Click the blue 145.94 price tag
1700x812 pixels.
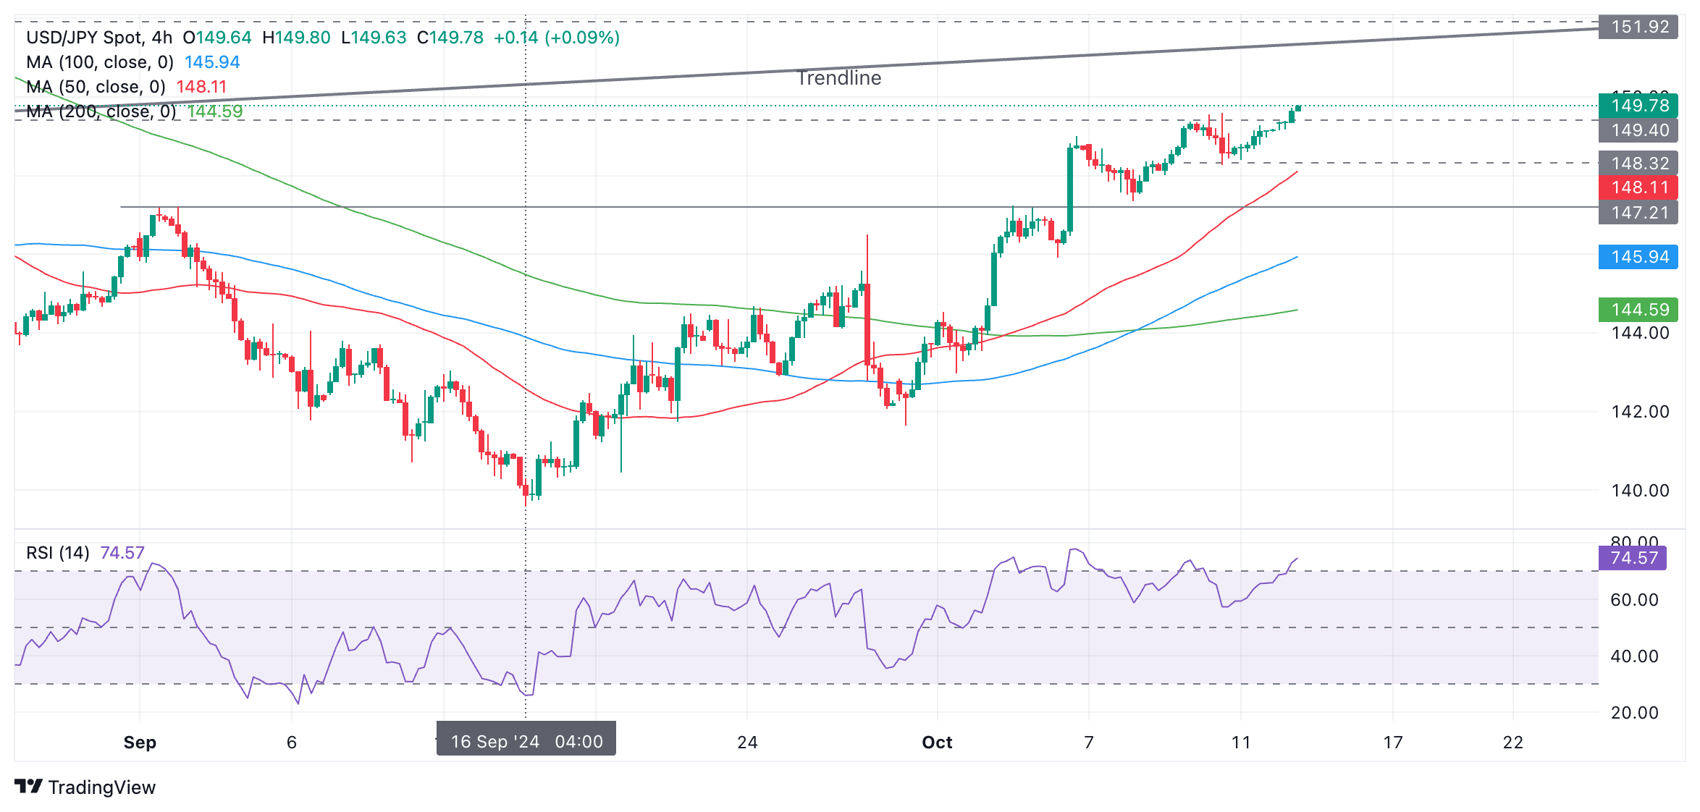[1638, 257]
